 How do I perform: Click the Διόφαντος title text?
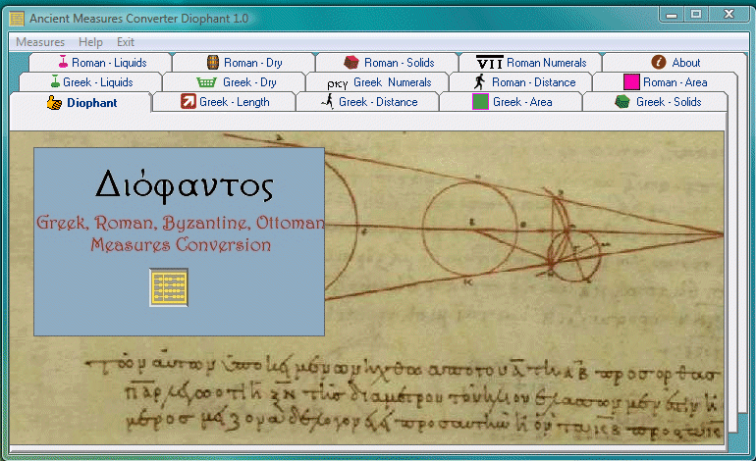tap(185, 185)
